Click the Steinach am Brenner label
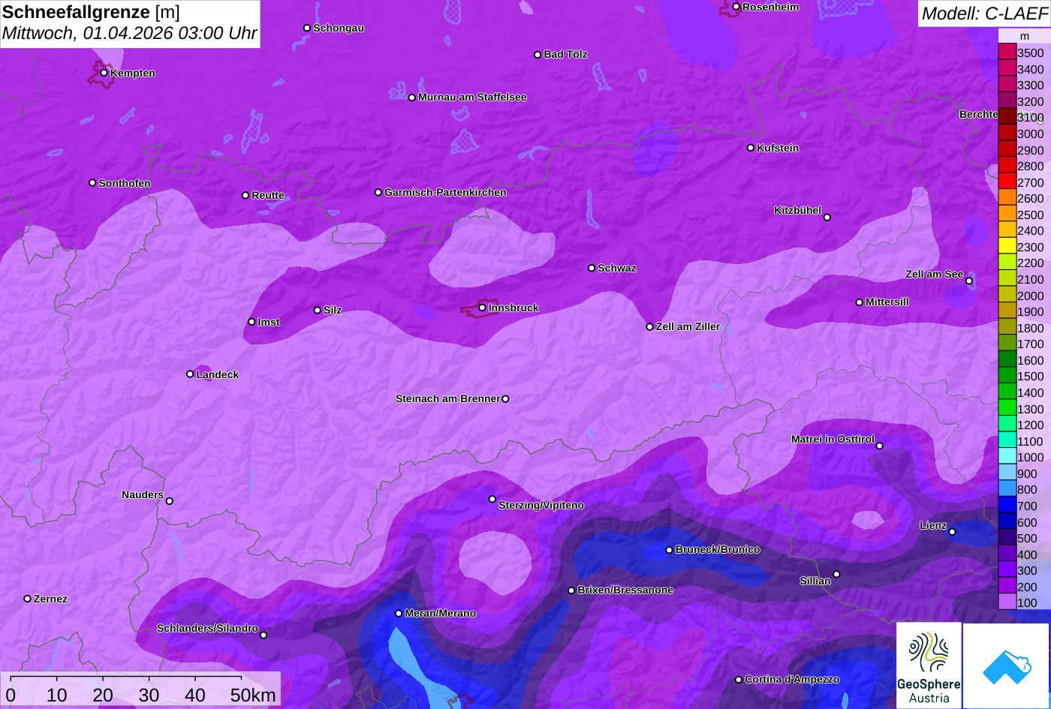 447,398
